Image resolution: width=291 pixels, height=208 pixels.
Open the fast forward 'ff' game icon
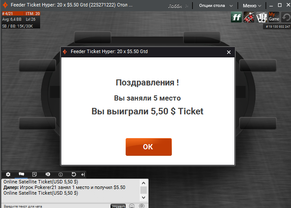pos(236,17)
